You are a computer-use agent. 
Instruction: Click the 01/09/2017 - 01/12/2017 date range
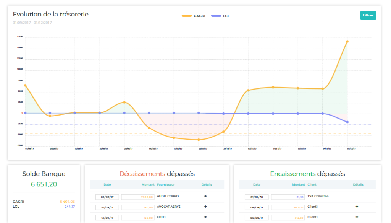pyautogui.click(x=32, y=23)
